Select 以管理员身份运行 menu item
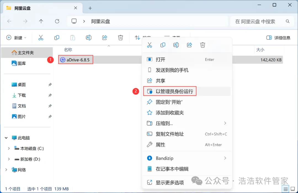 [187, 92]
